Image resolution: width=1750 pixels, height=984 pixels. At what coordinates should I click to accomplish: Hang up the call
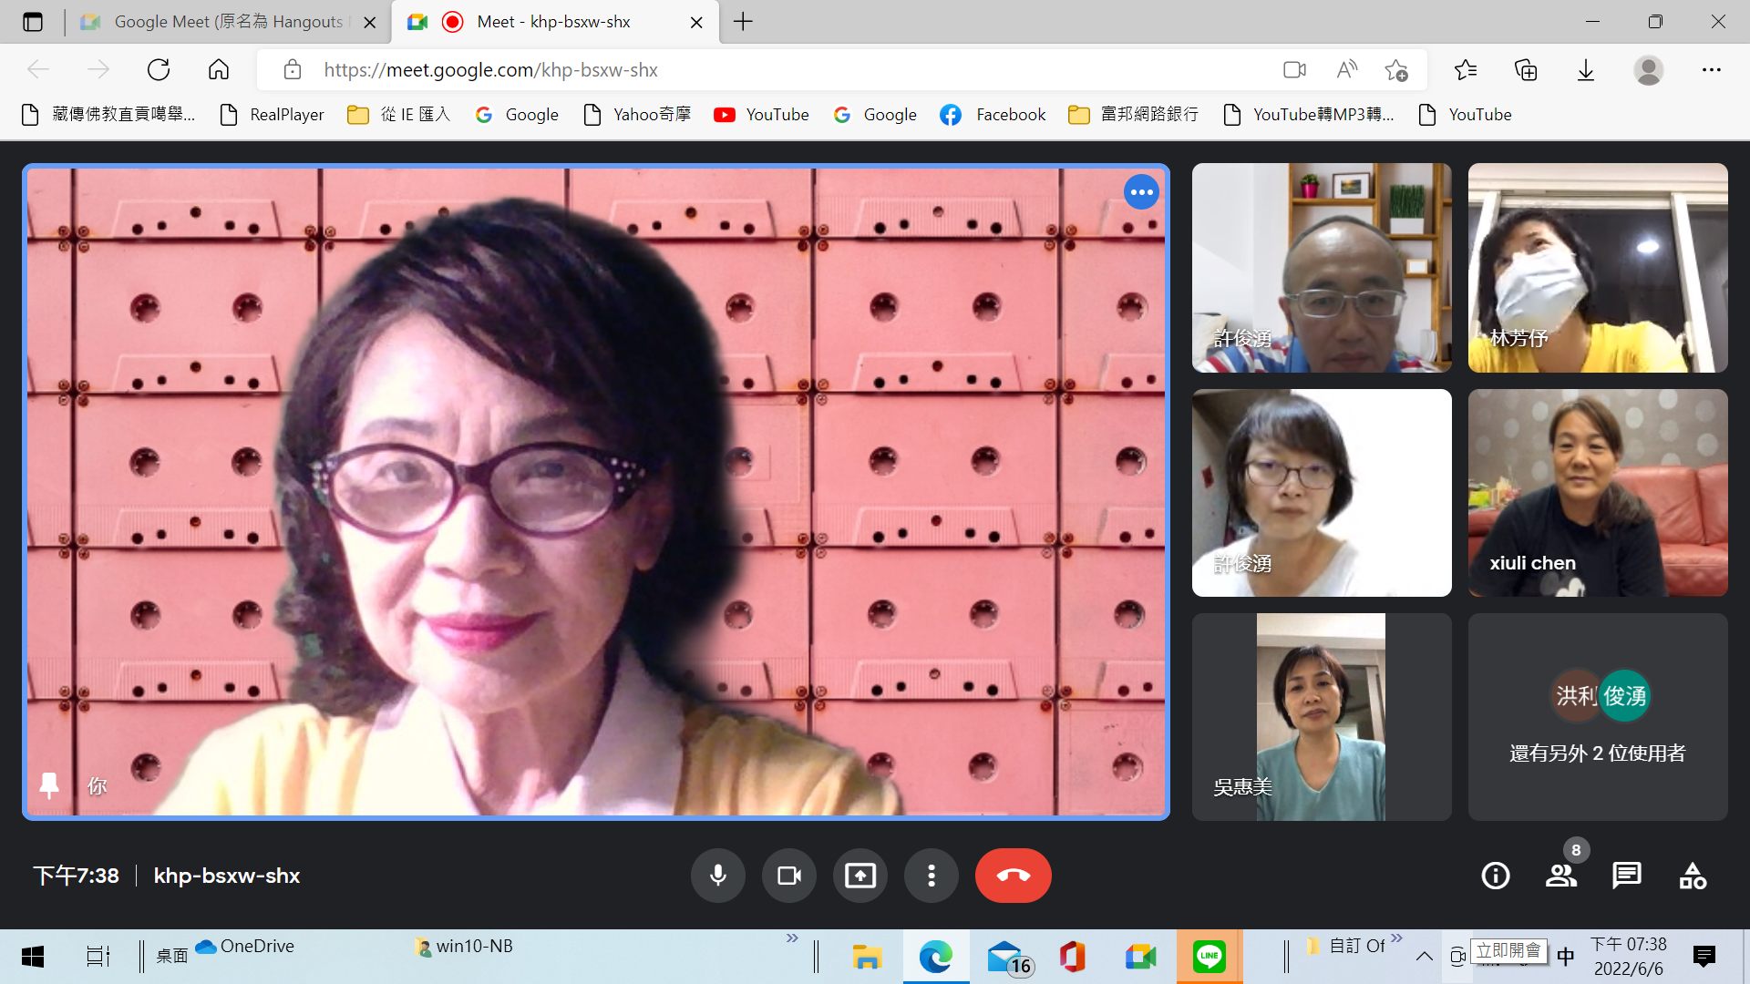[1013, 876]
